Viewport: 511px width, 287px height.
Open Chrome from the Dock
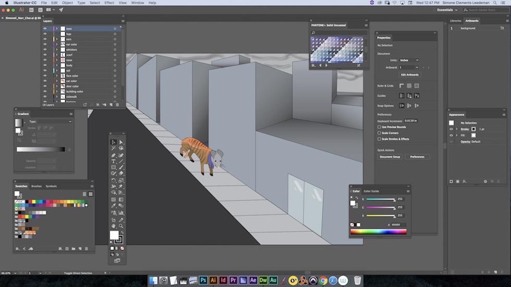tap(323, 280)
